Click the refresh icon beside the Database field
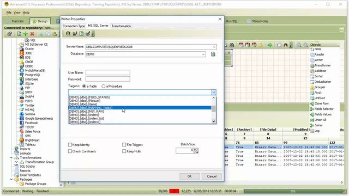Image resolution: width=349 pixels, height=196 pixels. point(213,54)
